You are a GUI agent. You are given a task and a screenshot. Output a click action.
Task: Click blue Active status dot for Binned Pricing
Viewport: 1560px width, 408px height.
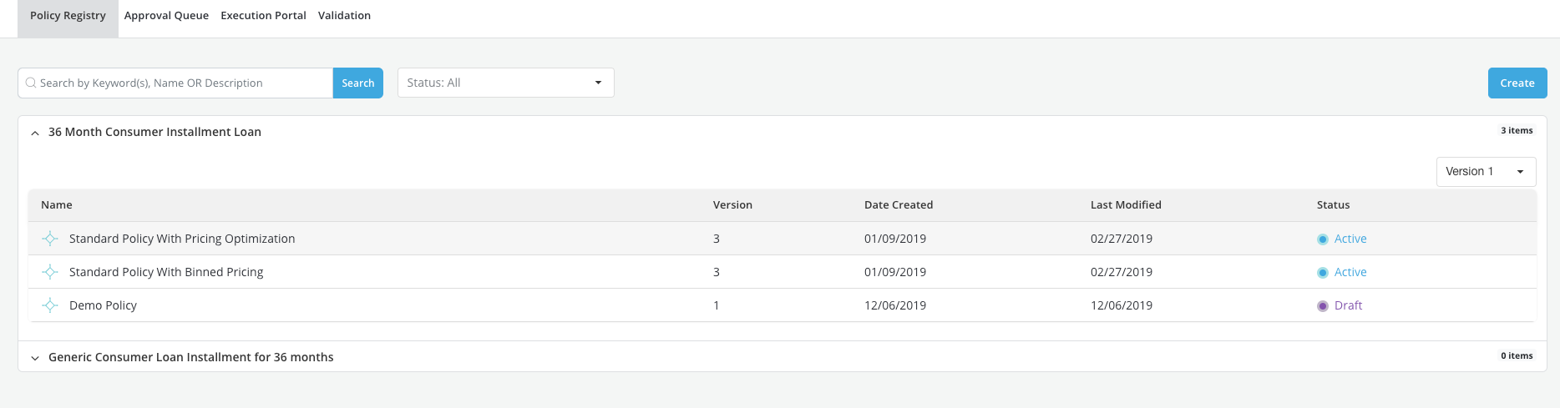[1323, 273]
